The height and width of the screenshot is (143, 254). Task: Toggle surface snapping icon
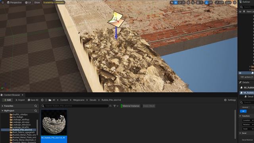pyautogui.click(x=193, y=2)
